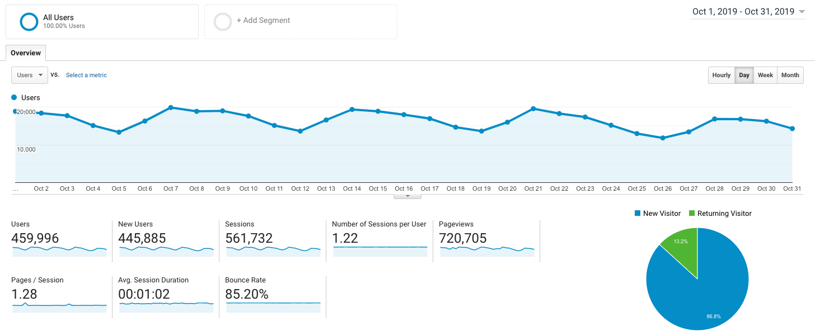Image resolution: width=815 pixels, height=335 pixels.
Task: Click the Sessions sparkline mini-chart
Action: coord(273,252)
